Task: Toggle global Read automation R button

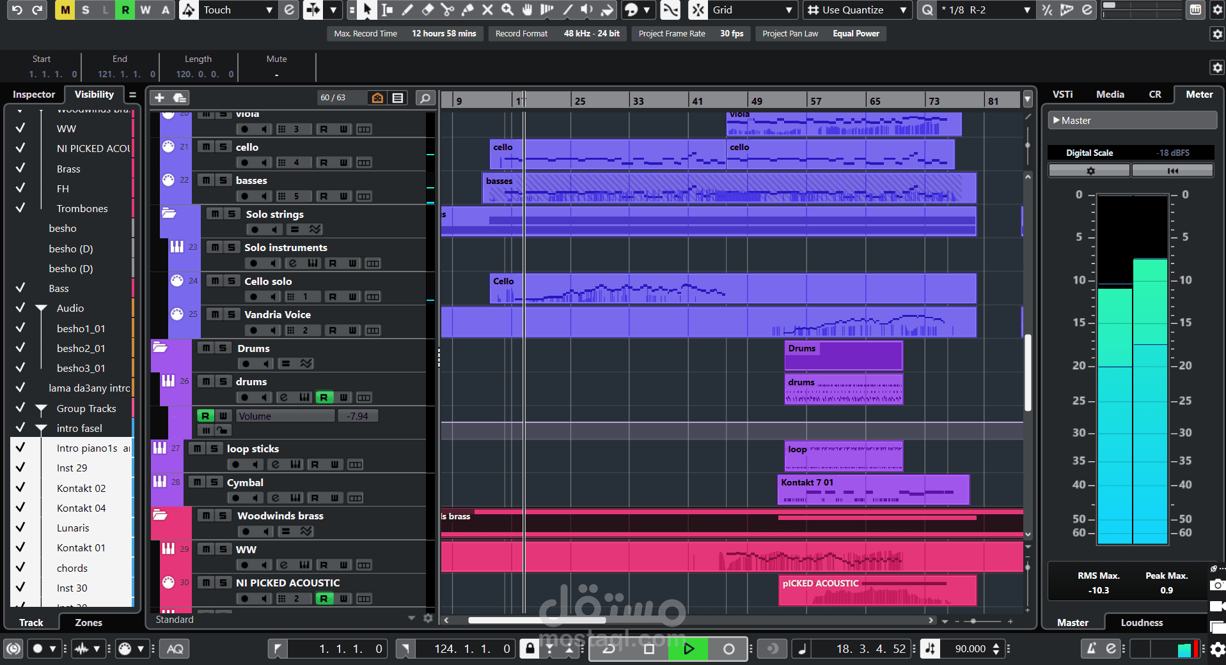Action: [x=125, y=10]
